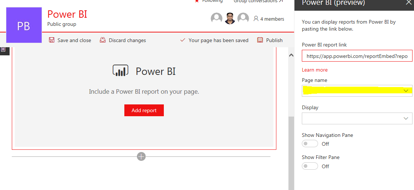The height and width of the screenshot is (190, 414).
Task: Click the Publish book icon
Action: coord(260,40)
